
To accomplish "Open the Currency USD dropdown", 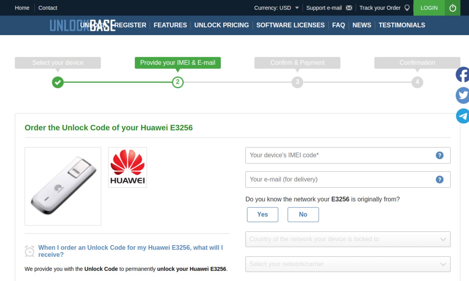I will click(277, 8).
